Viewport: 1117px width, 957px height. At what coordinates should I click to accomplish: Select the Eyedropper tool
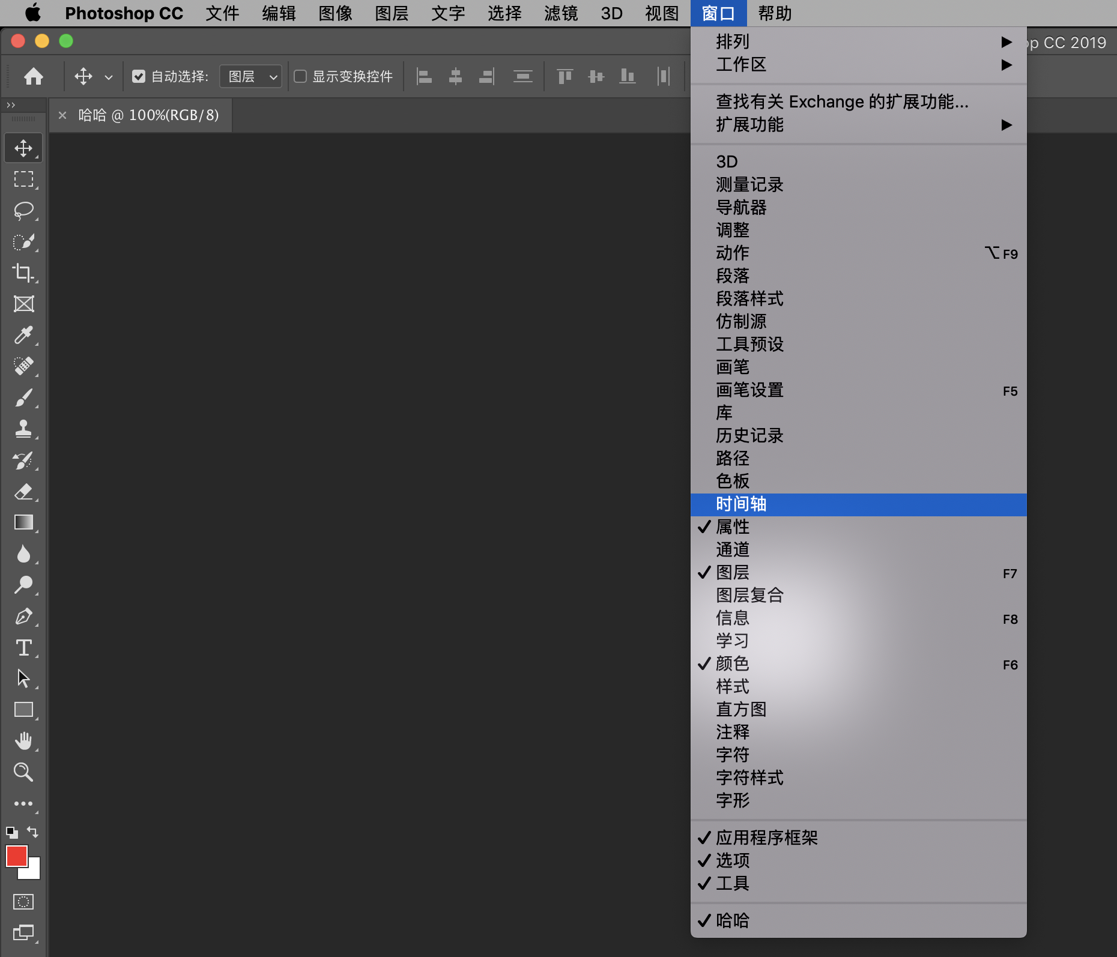23,335
